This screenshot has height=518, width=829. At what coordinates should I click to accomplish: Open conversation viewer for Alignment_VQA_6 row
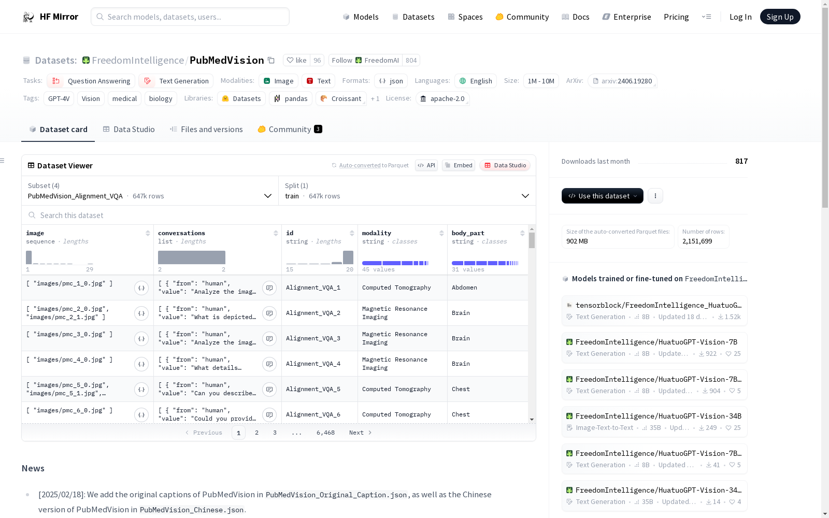click(269, 415)
